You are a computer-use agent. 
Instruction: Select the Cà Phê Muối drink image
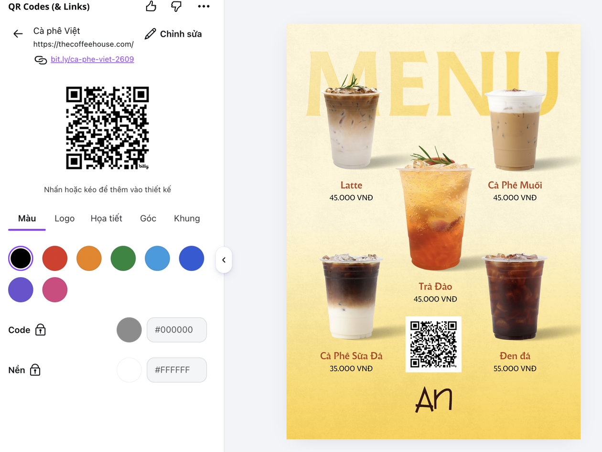click(x=515, y=130)
